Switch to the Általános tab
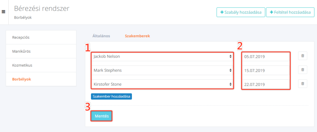The width and height of the screenshot is (317, 132). [x=101, y=36]
